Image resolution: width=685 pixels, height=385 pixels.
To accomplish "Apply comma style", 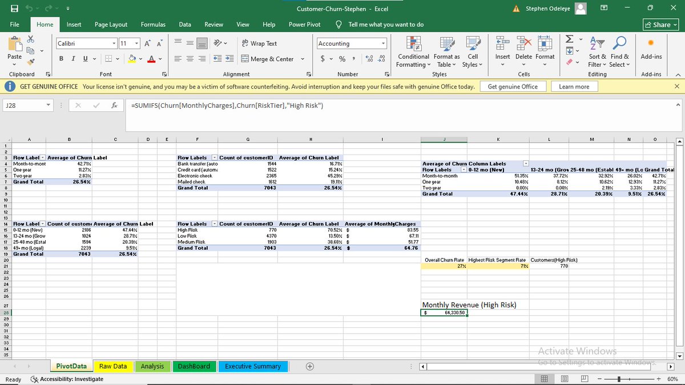I will (x=354, y=59).
